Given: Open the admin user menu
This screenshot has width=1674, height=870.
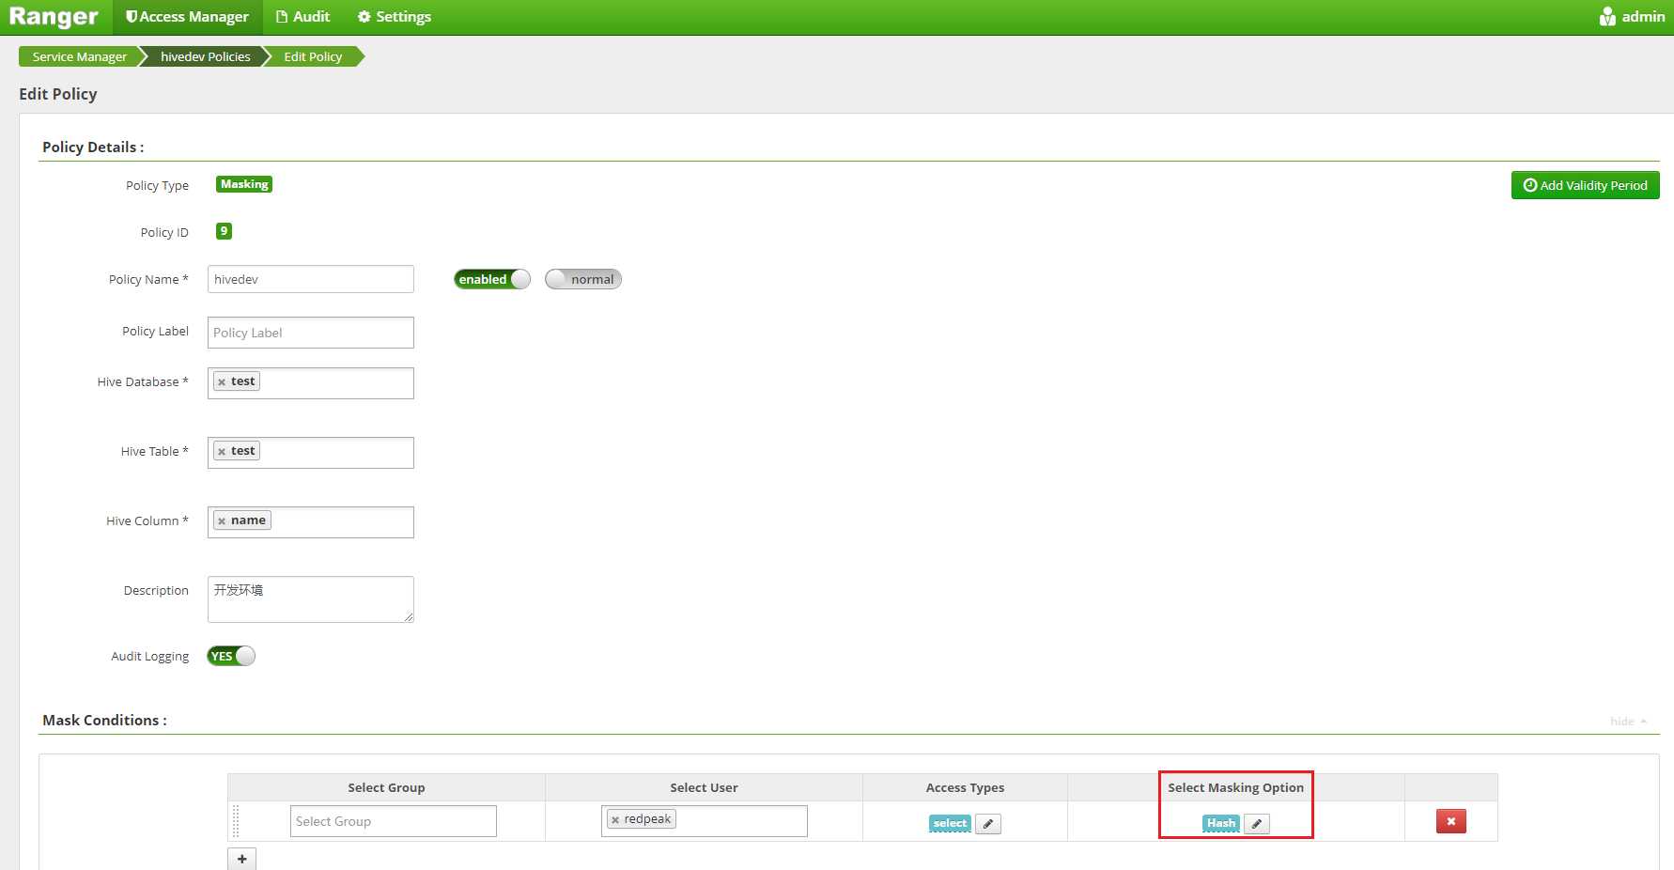Looking at the screenshot, I should [x=1632, y=17].
